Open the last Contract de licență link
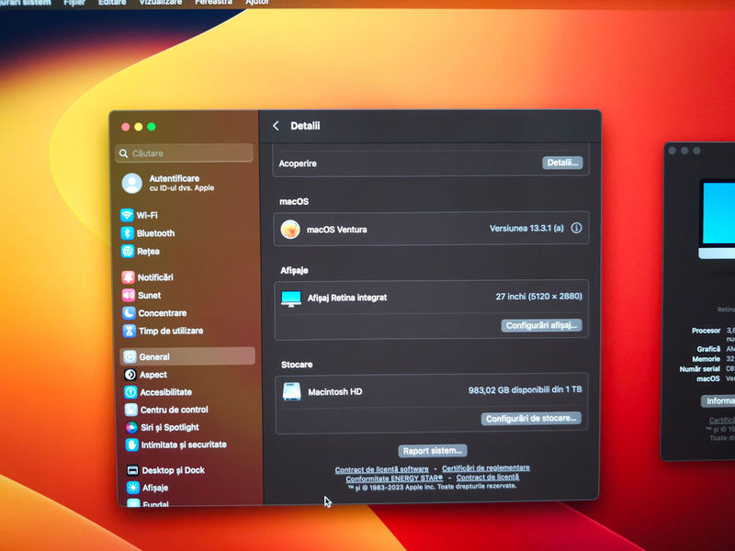The width and height of the screenshot is (735, 551). [x=488, y=478]
